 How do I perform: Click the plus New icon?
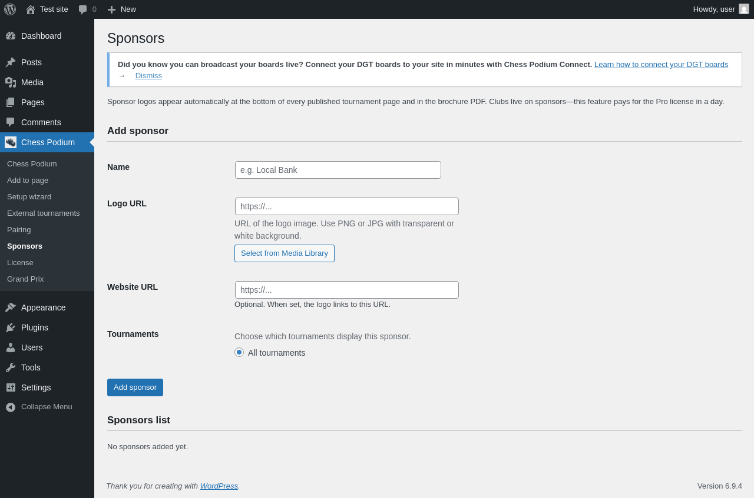(112, 9)
